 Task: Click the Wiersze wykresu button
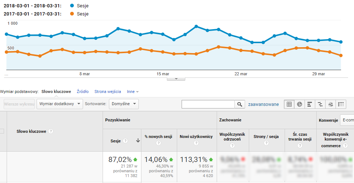(x=19, y=104)
